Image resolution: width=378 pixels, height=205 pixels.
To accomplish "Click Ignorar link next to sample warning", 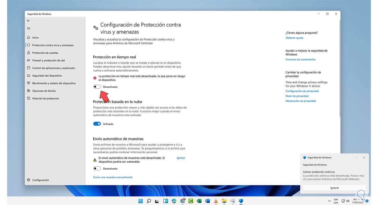I will tap(181, 158).
